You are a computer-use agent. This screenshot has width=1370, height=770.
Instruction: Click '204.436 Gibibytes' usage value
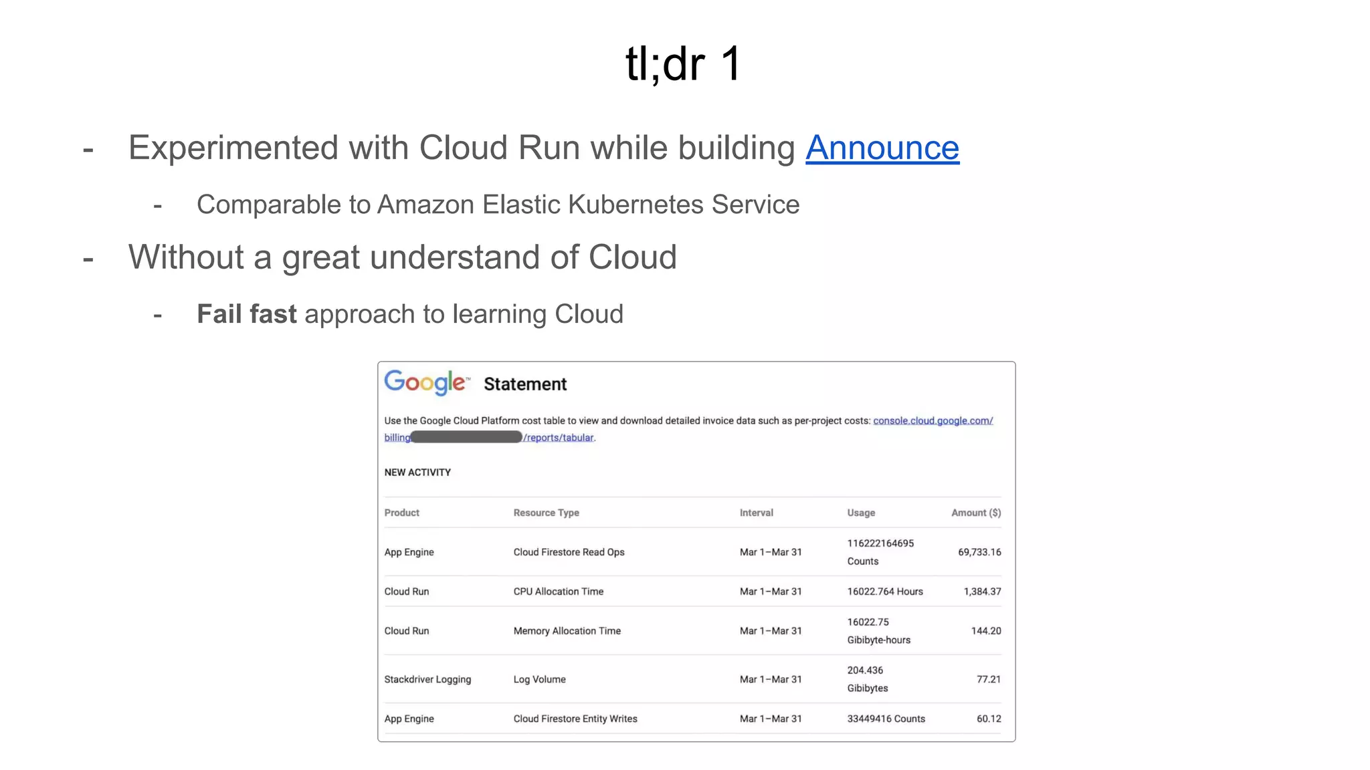point(867,679)
